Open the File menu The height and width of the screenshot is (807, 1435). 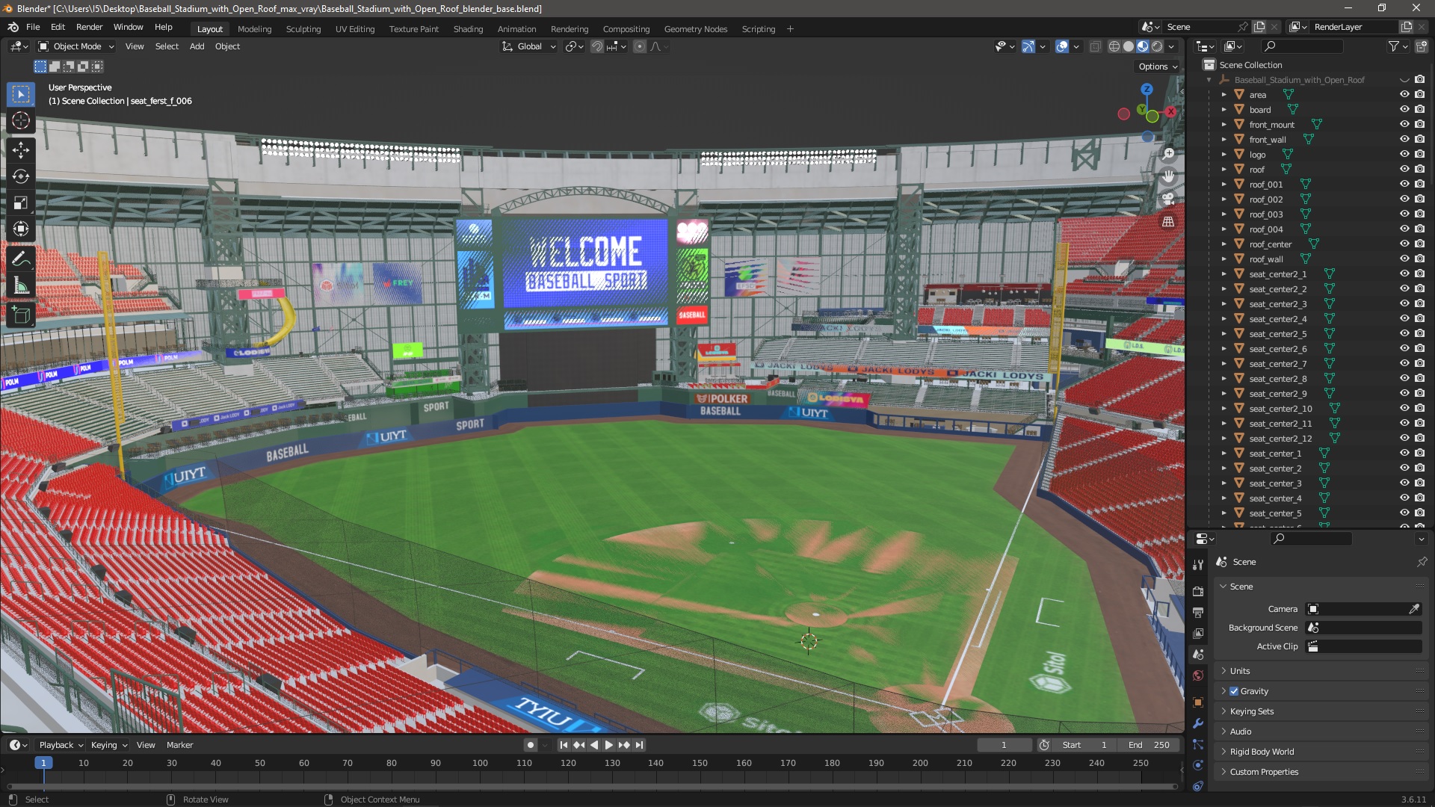coord(33,27)
